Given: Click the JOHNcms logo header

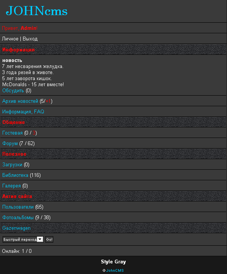Looking at the screenshot, I should 37,11.
